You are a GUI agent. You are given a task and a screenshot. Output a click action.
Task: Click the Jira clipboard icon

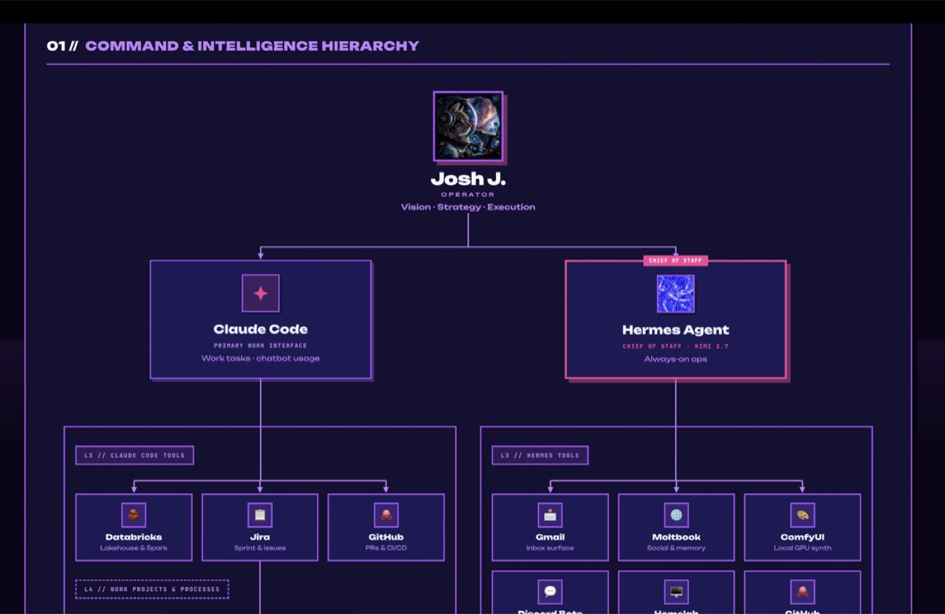[260, 515]
